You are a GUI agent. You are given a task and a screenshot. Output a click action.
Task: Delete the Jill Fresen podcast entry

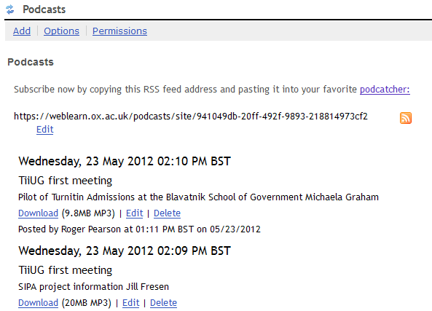[x=163, y=302]
